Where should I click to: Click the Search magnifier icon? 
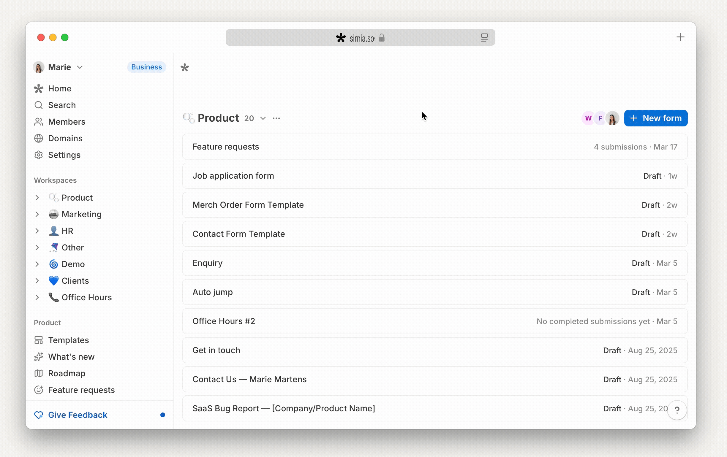39,105
